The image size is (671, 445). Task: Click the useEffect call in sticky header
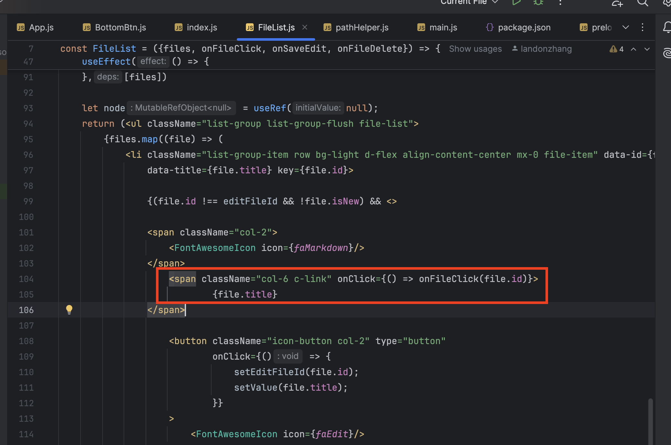(106, 61)
